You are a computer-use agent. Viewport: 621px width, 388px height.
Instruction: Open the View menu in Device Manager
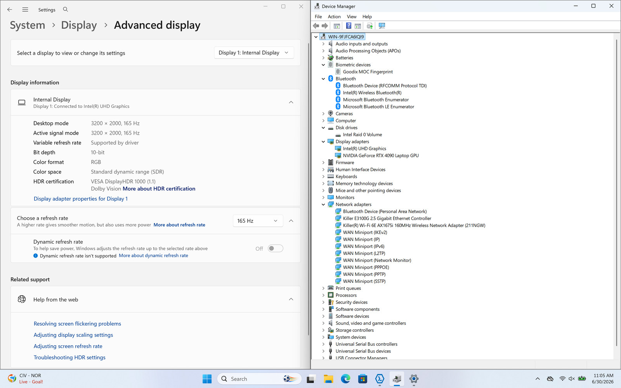352,17
